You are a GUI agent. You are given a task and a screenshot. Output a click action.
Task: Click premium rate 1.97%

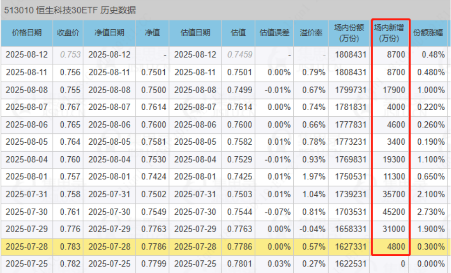click(x=314, y=177)
